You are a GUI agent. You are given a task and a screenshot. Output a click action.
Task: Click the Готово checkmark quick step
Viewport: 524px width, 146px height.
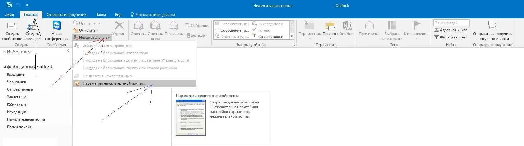(261, 30)
